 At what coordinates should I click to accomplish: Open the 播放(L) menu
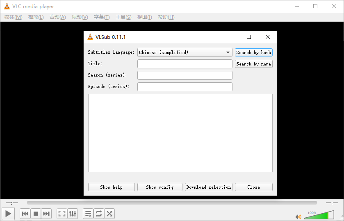tap(36, 17)
